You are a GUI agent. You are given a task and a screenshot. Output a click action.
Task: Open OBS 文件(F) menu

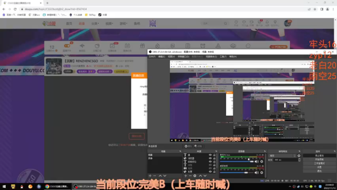pos(152,57)
